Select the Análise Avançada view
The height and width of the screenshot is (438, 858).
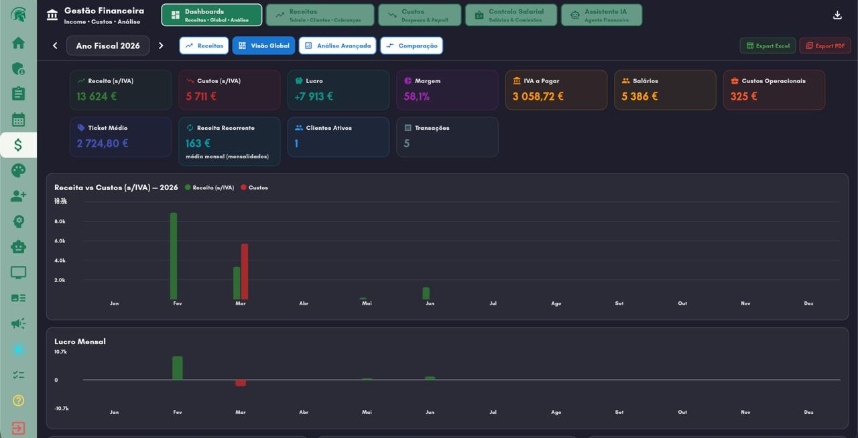[337, 46]
